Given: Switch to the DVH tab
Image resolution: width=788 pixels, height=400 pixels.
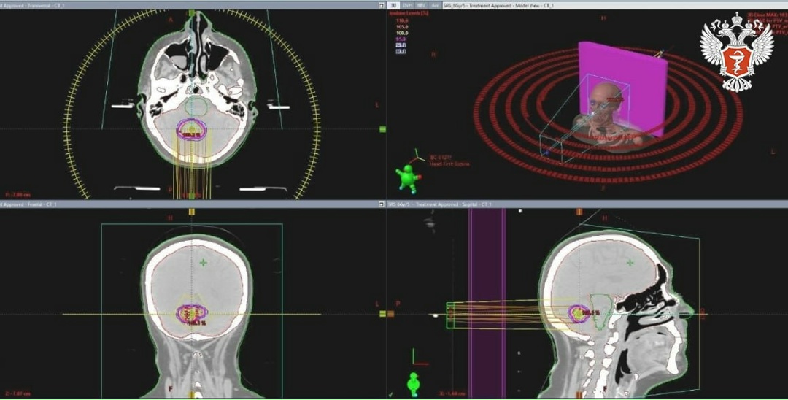Looking at the screenshot, I should point(407,5).
